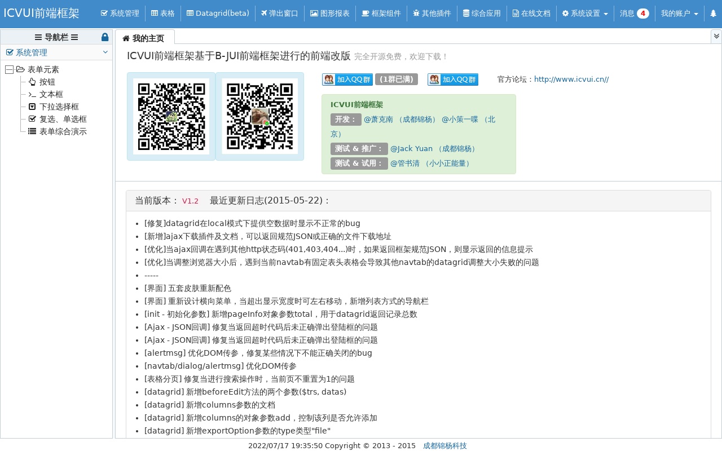Click the ICVUI前端框架 green heading text

click(356, 104)
